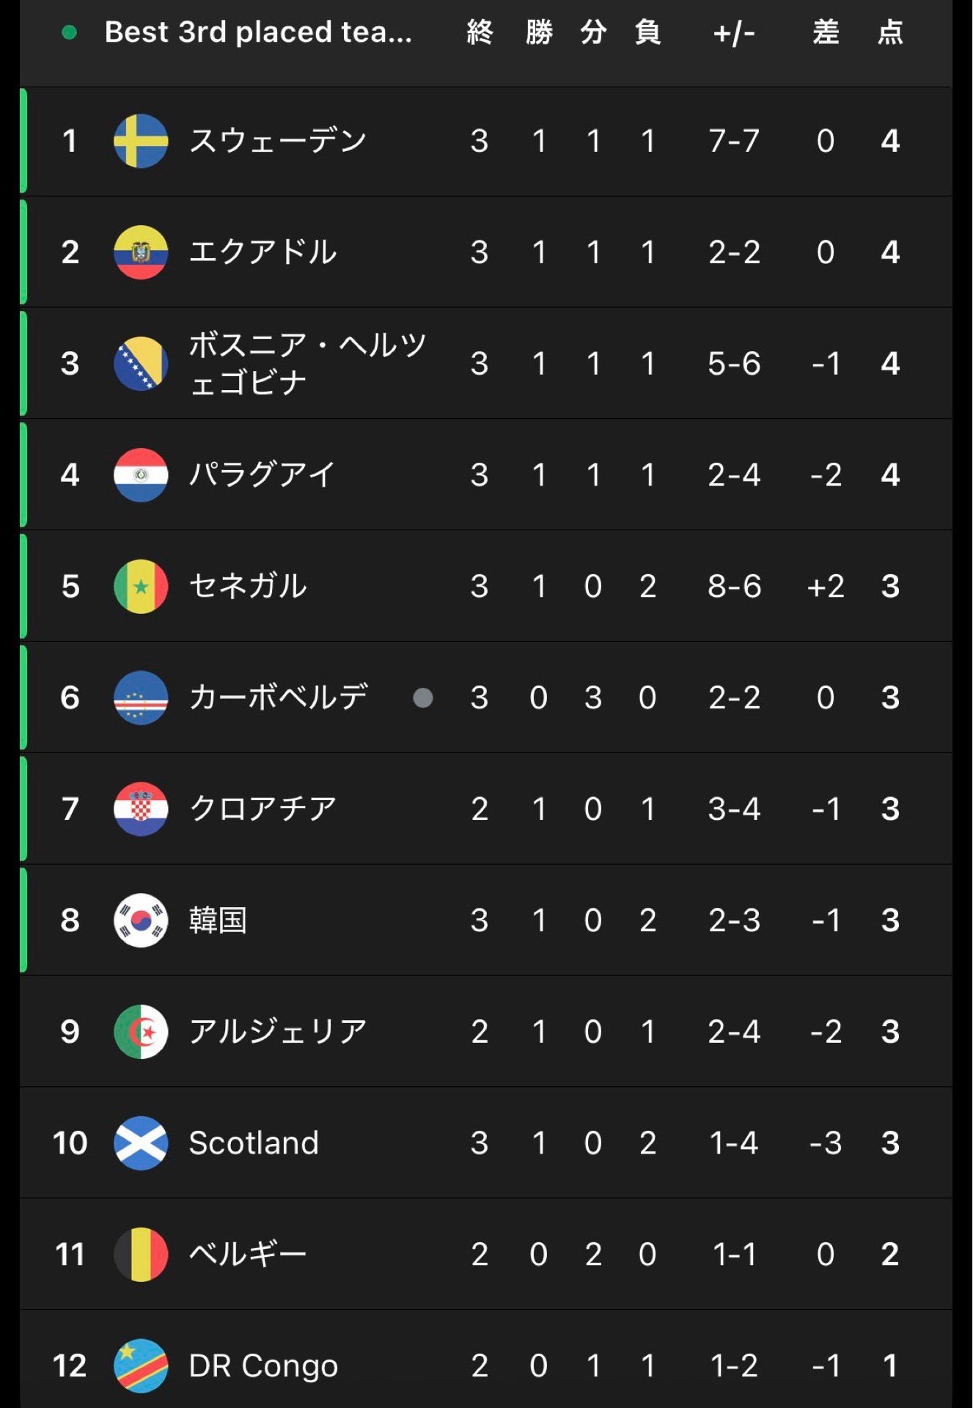Tap the Bosnia and Herzegovina flag icon
This screenshot has height=1408, width=973.
[x=141, y=364]
